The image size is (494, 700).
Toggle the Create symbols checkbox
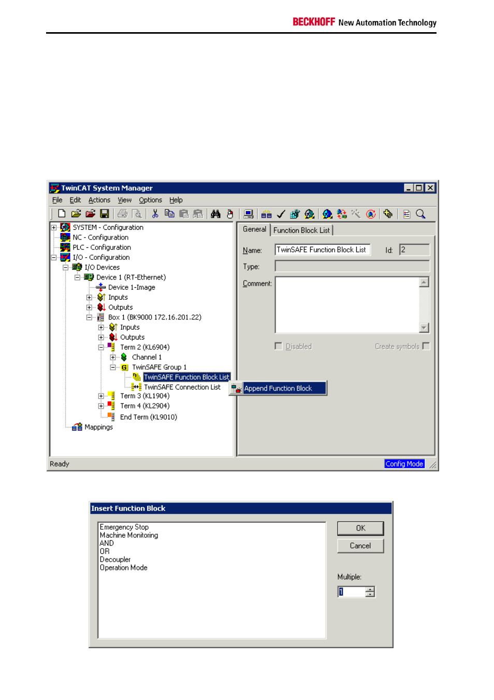tap(426, 346)
